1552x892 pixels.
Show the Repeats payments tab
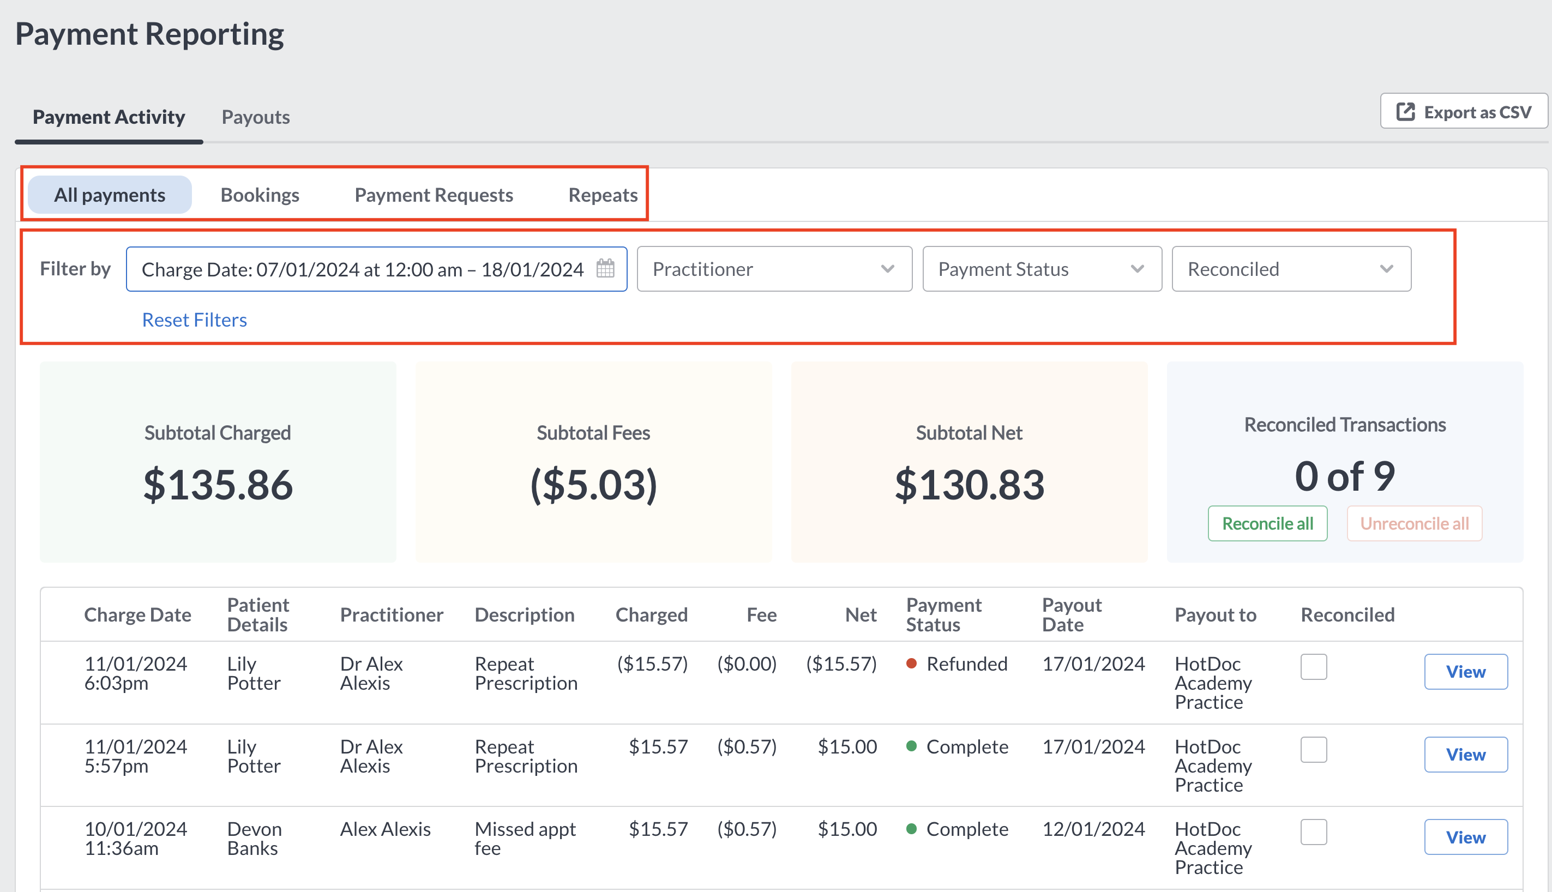tap(602, 195)
